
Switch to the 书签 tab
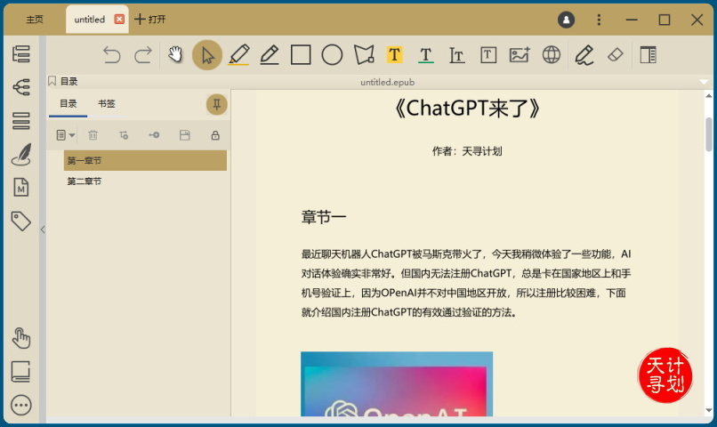pos(107,104)
